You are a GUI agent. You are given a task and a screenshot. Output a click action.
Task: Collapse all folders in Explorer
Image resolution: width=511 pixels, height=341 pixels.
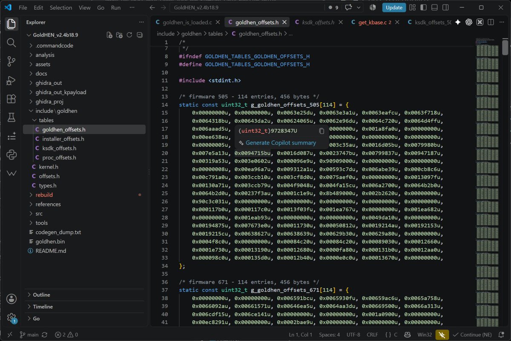click(x=139, y=35)
